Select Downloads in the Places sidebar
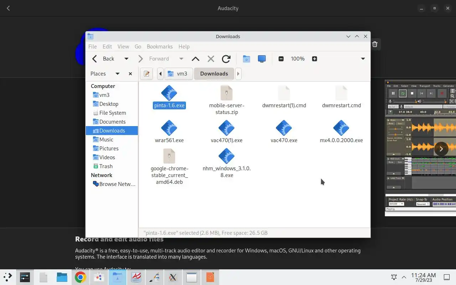This screenshot has width=456, height=285. (112, 131)
